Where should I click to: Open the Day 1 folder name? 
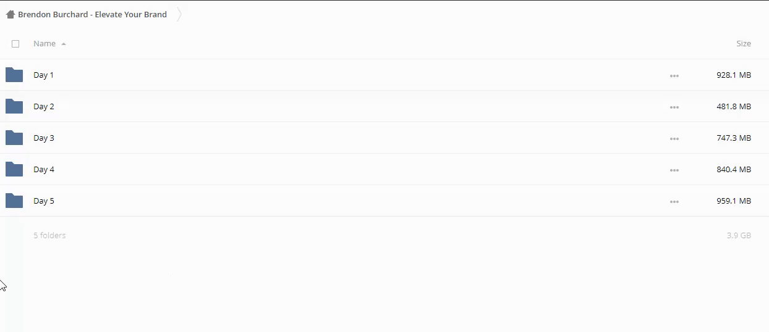(x=43, y=75)
